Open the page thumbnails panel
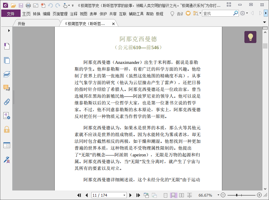Image resolution: width=269 pixels, height=200 pixels. (7, 60)
